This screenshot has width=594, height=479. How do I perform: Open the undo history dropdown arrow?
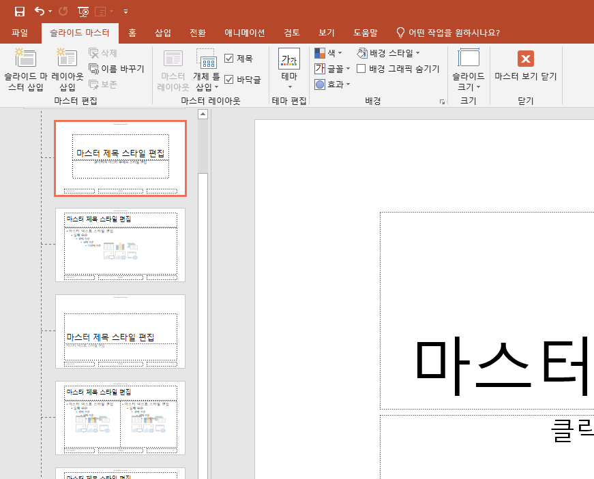point(50,12)
